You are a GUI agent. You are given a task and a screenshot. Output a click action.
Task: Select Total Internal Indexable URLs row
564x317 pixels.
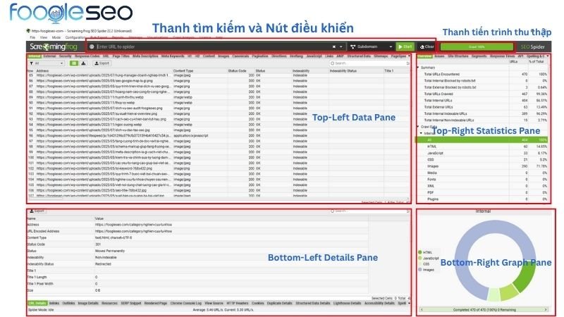point(483,113)
